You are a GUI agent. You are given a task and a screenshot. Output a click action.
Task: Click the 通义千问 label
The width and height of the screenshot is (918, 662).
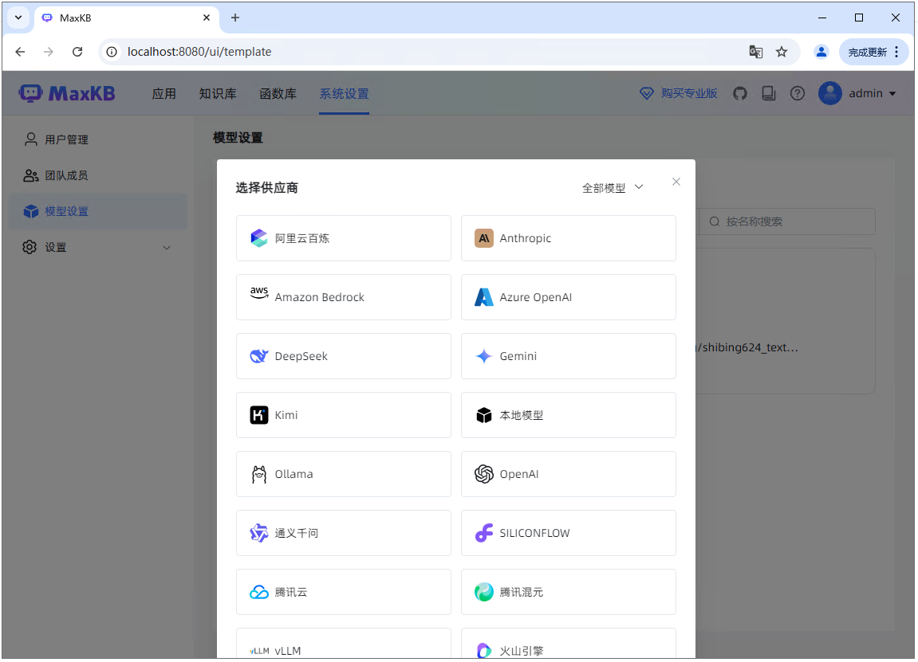(296, 533)
